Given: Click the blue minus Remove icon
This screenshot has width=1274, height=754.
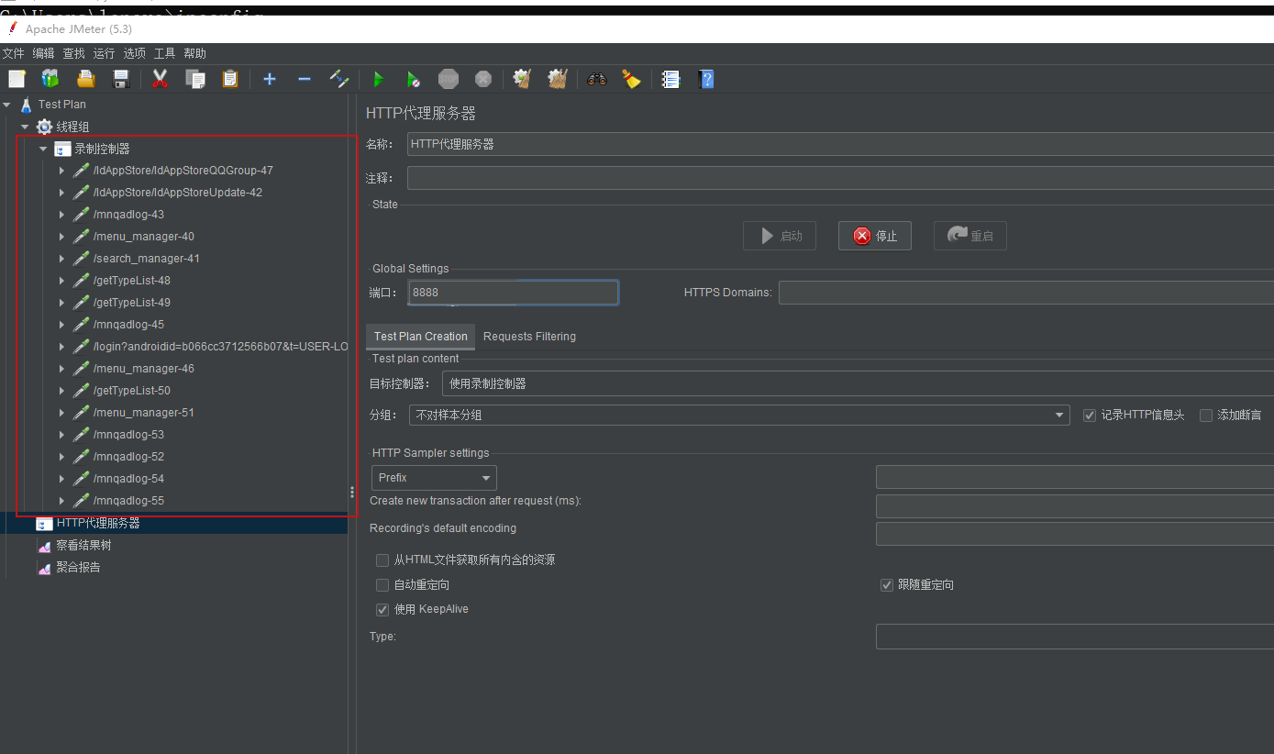Looking at the screenshot, I should click(305, 80).
